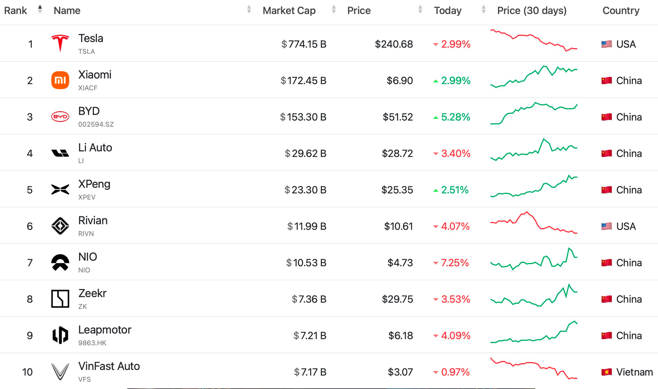The image size is (658, 389).
Task: Sort by Name column arrows
Action: tap(249, 10)
